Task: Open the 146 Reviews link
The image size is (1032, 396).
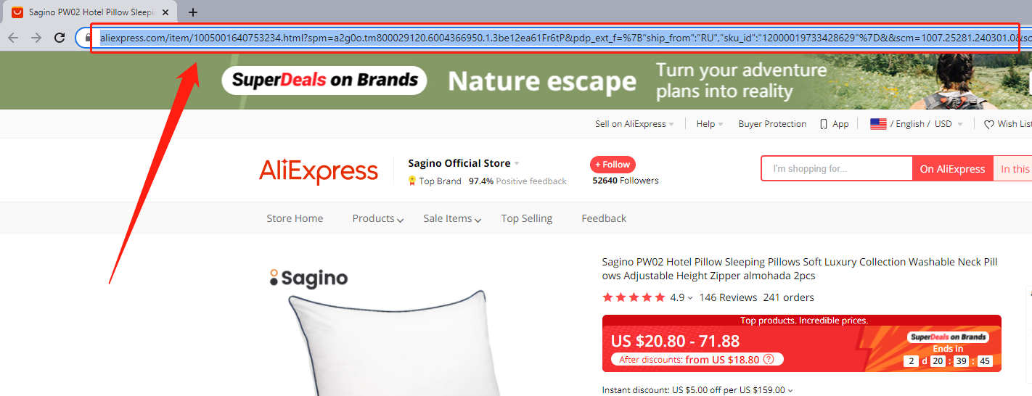Action: (x=728, y=297)
